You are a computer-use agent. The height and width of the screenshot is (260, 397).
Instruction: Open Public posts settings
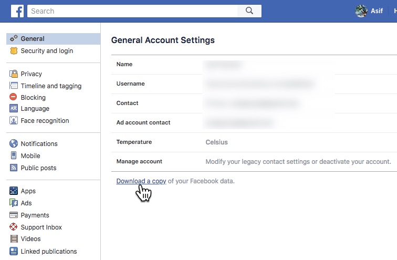pos(38,168)
